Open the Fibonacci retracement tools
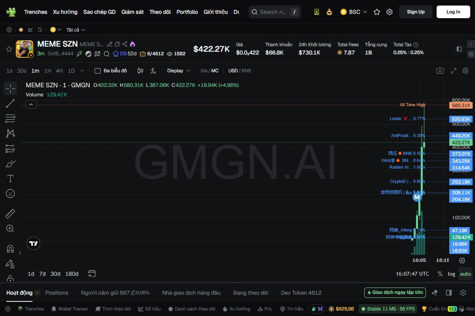The height and width of the screenshot is (316, 475). coord(10,118)
